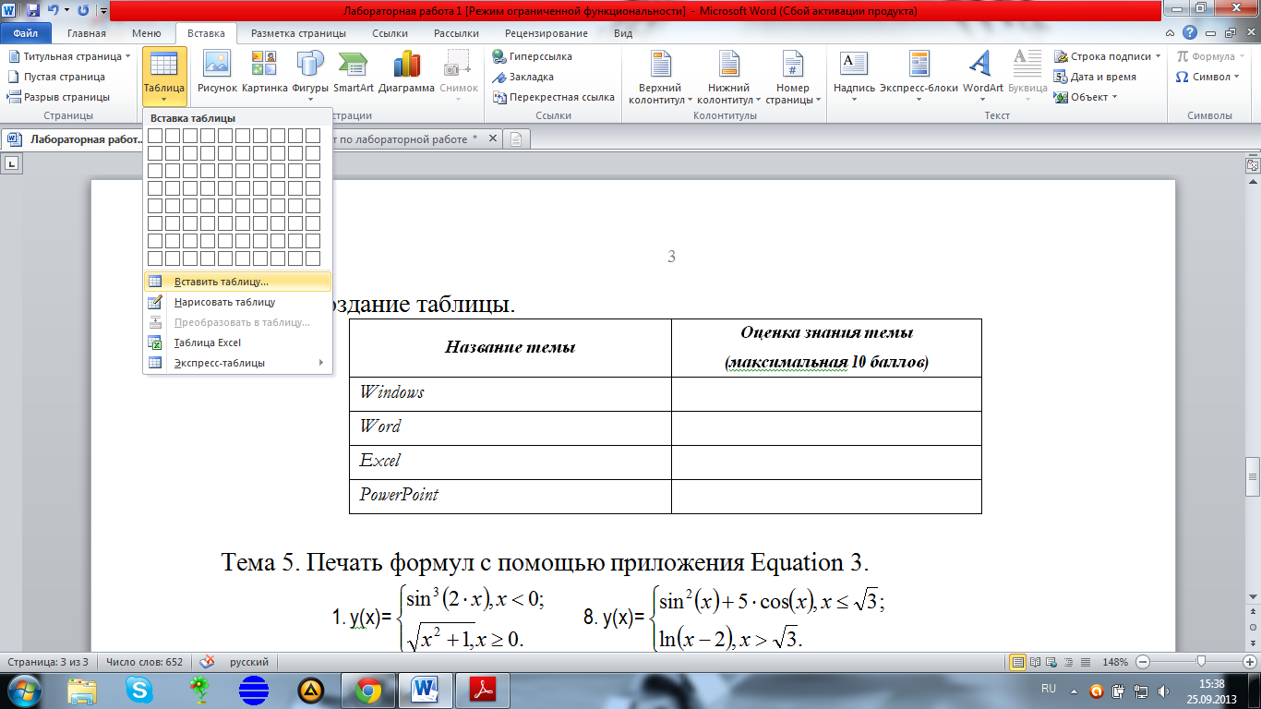This screenshot has width=1261, height=709.
Task: Switch to Full Screen Reading view
Action: click(1036, 662)
